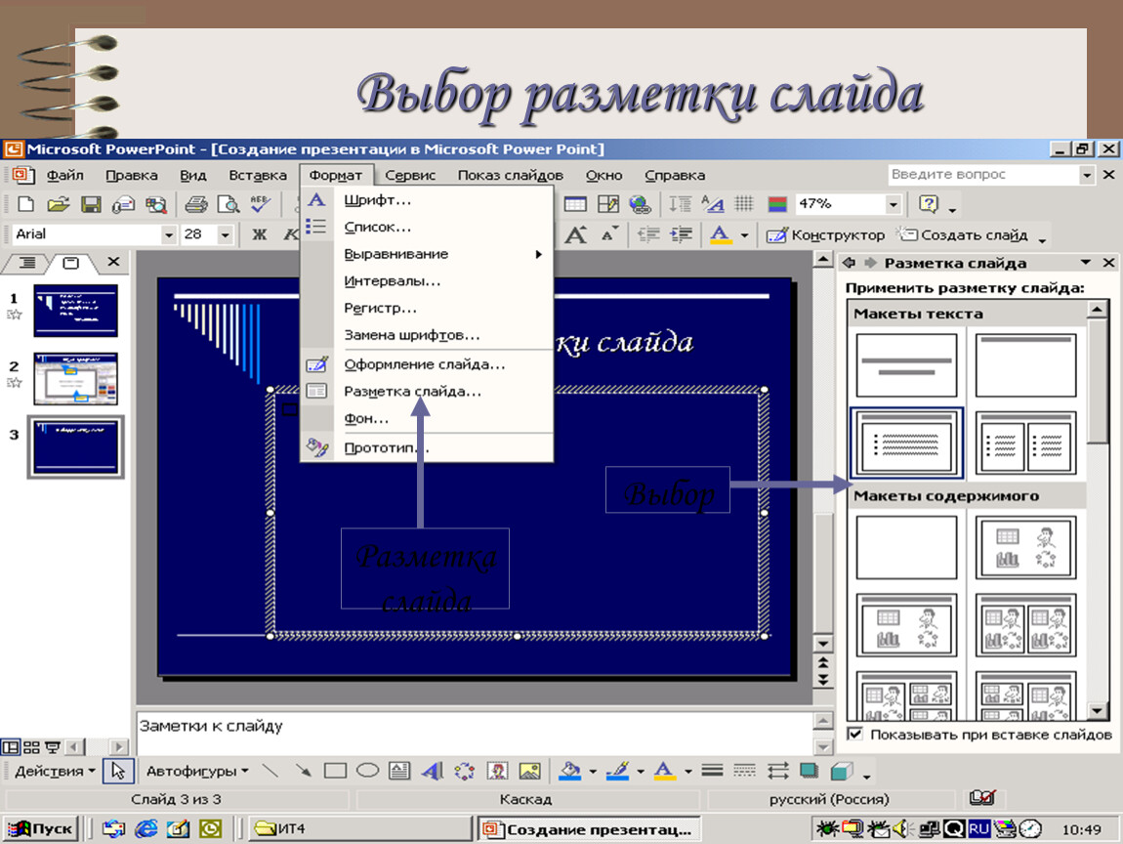
Task: Toggle bold formatting with the Ж button
Action: pos(259,234)
